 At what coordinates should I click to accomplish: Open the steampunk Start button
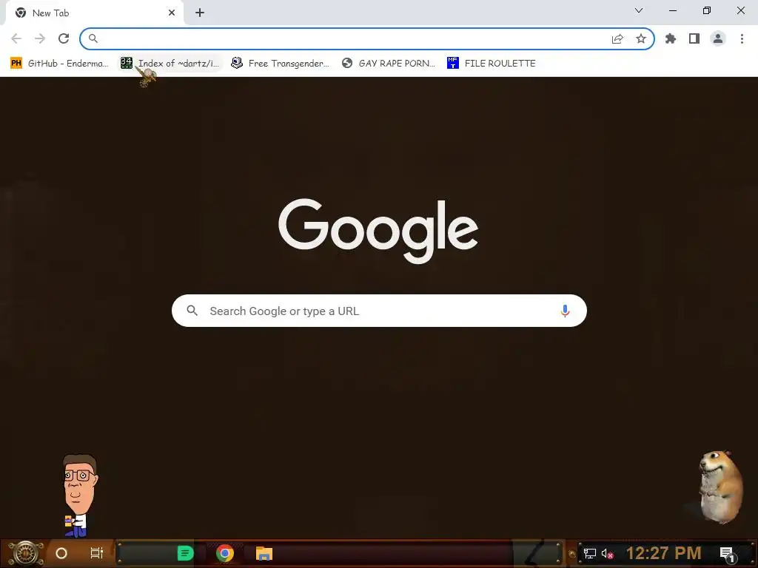tap(25, 553)
